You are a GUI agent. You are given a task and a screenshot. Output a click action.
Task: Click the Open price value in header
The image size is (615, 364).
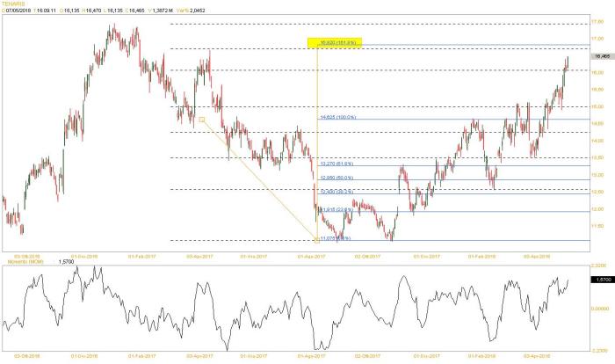pos(71,11)
